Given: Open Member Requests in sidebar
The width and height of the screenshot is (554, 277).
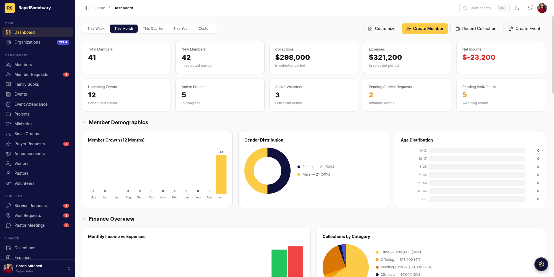Looking at the screenshot, I should pyautogui.click(x=38, y=75).
